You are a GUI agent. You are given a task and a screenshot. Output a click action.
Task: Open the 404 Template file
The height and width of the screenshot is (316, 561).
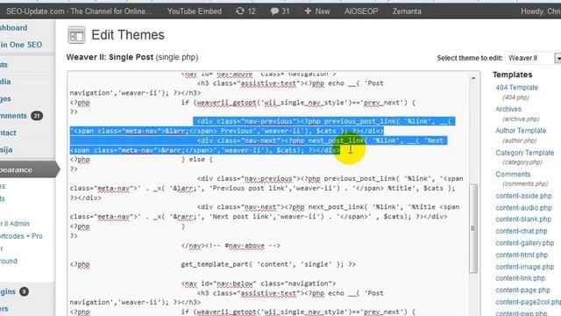[x=516, y=88]
